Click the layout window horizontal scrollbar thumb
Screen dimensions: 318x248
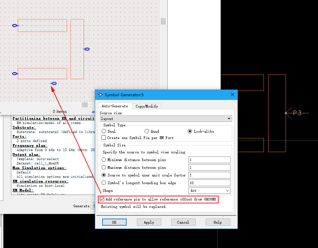pyautogui.click(x=85, y=105)
